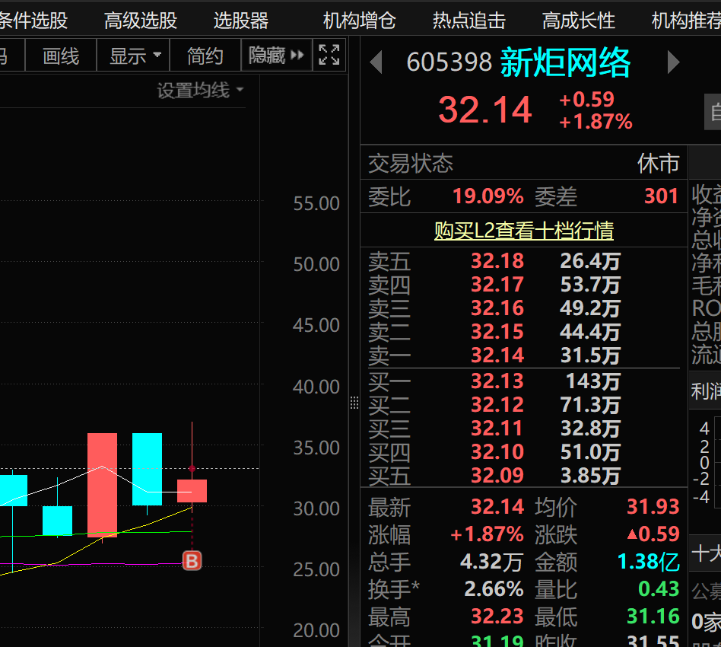Click 买三 price 32.11
This screenshot has height=647, width=721.
[x=497, y=428]
